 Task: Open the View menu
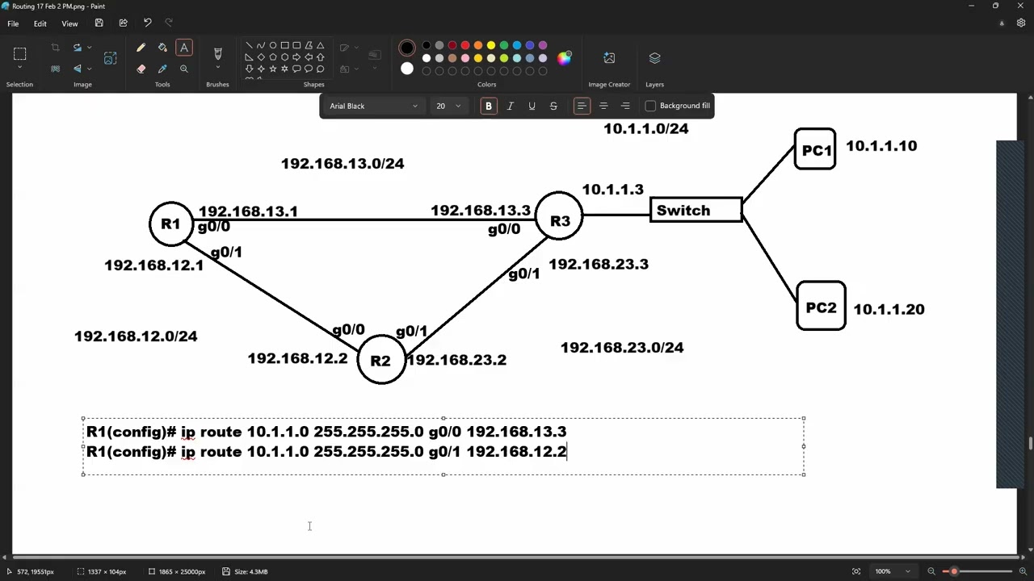tap(69, 23)
